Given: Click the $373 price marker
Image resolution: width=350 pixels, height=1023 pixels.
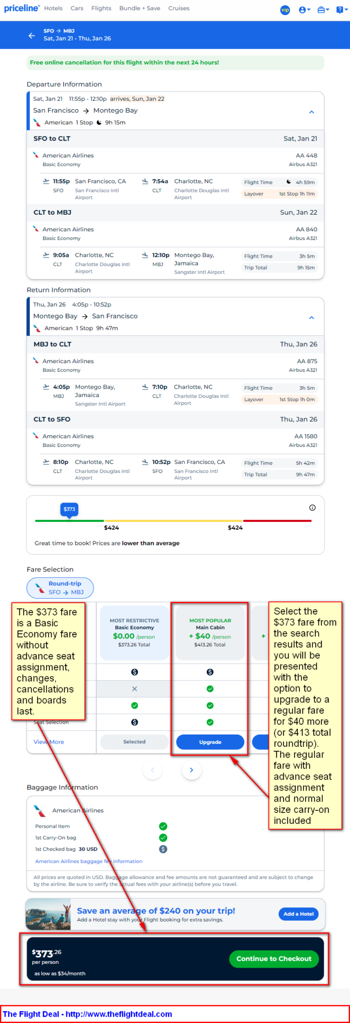Looking at the screenshot, I should coord(69,509).
